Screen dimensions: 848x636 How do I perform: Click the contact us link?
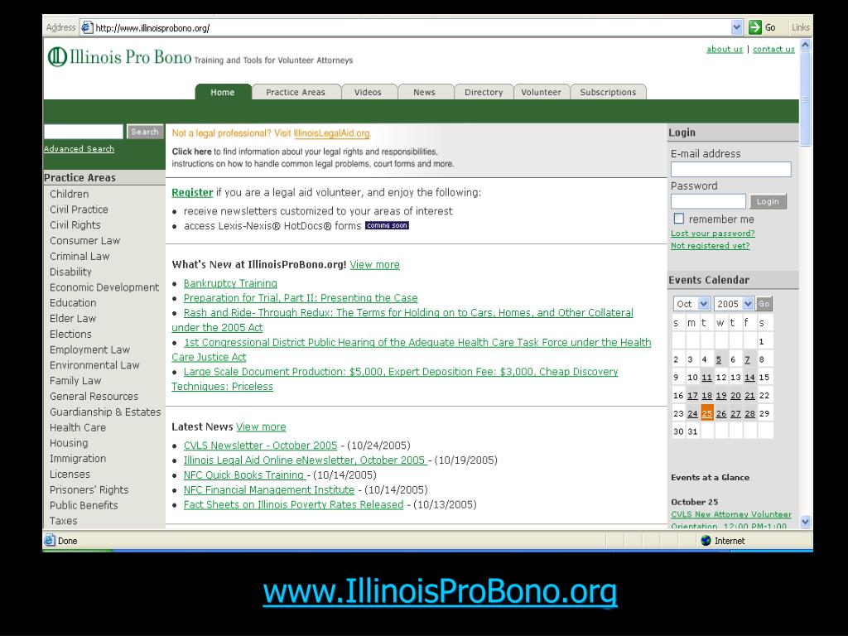pos(774,49)
